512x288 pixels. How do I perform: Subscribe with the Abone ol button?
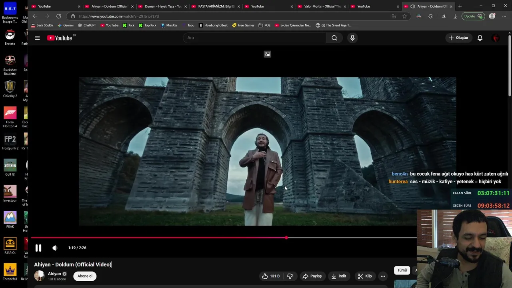[85, 276]
